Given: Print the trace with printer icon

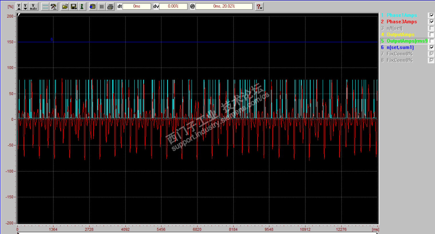Looking at the screenshot, I should [110, 7].
